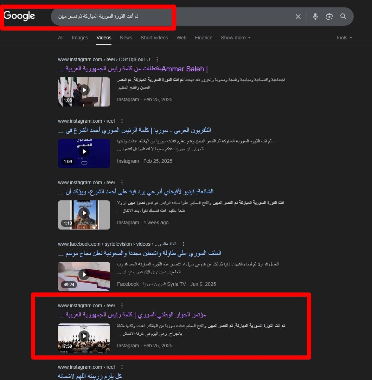
Task: Open three-dot menu beside DGfTqiEouTU result
Action: pyautogui.click(x=157, y=59)
